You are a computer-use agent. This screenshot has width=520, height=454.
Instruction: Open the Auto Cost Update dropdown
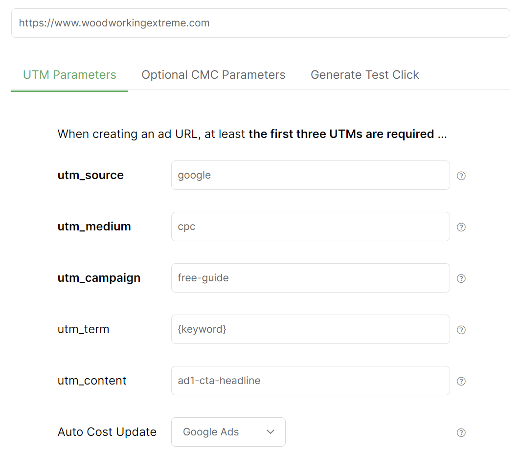[228, 432]
